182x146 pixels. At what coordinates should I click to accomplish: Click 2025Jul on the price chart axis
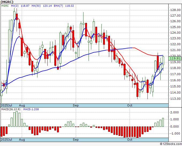coord(6,105)
